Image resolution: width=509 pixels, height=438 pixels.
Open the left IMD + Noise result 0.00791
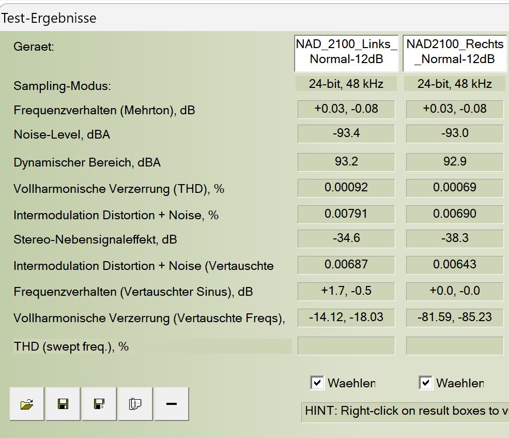point(346,214)
